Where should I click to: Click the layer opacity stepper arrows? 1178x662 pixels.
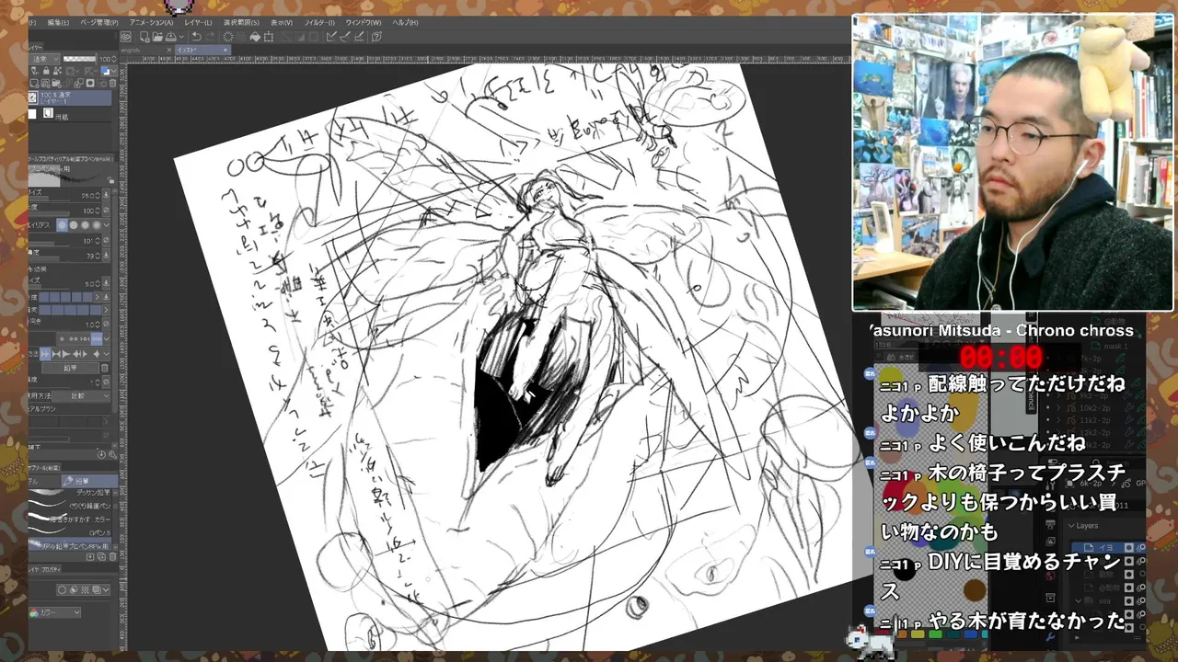[x=114, y=59]
